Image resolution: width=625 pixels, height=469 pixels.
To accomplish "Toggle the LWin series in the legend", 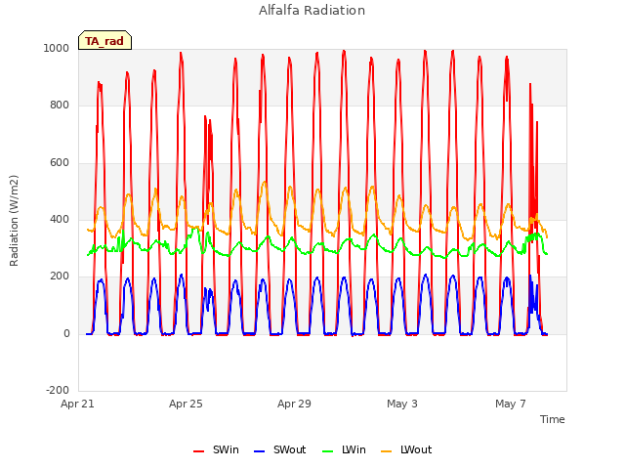I will (x=344, y=449).
